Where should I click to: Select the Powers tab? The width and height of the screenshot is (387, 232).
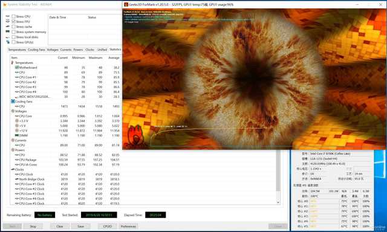78,50
